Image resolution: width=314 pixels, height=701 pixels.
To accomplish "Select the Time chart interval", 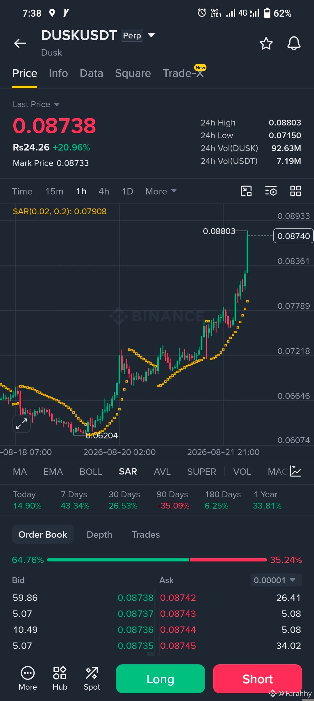I will coord(22,191).
